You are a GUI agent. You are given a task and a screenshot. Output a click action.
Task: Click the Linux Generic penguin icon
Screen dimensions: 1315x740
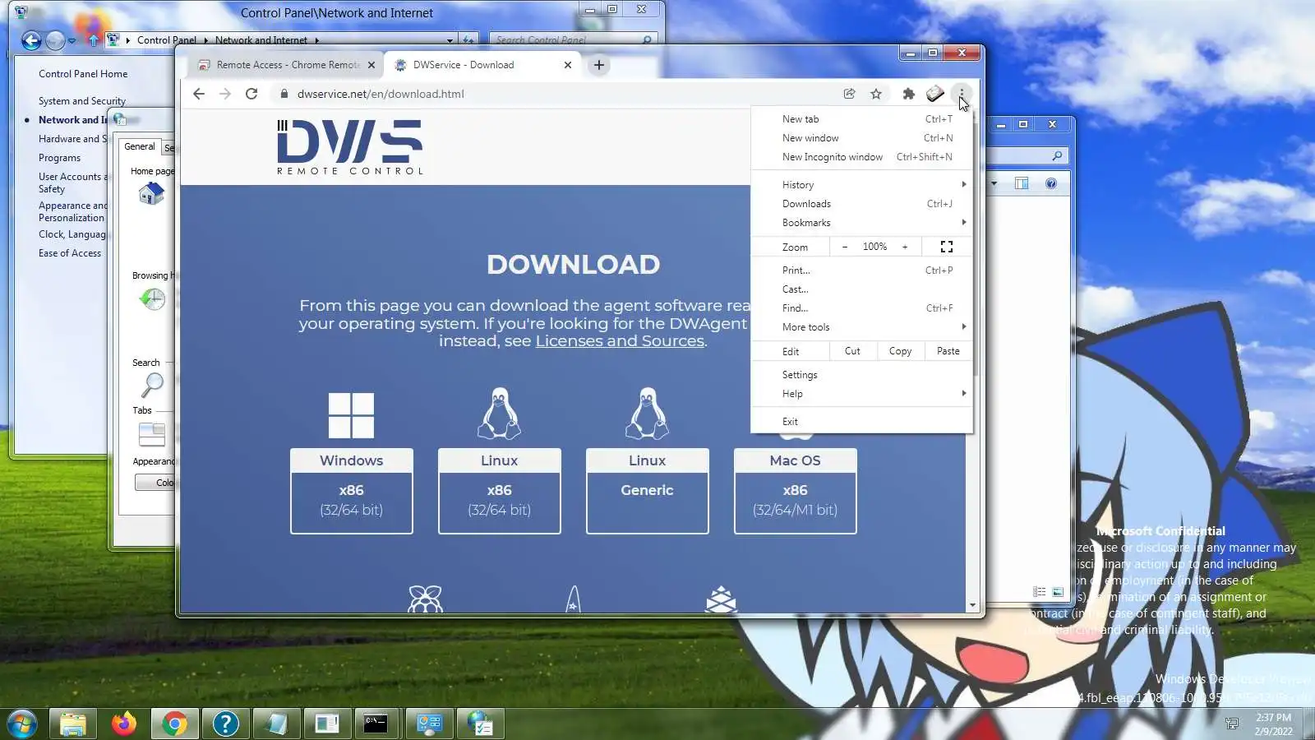pos(647,414)
